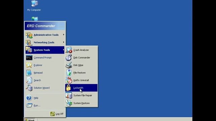Screen dimensions: 216x121
Task: Click the Search magnifier icon
Action: point(29,80)
